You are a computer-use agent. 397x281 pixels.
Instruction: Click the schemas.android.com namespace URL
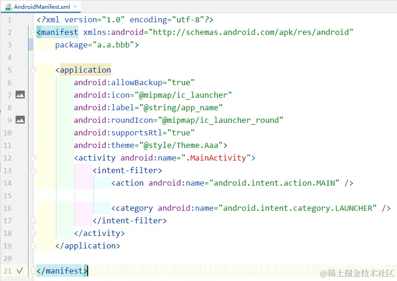click(251, 32)
